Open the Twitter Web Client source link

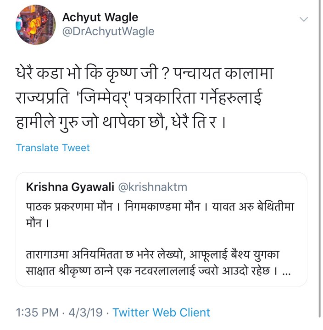(161, 313)
